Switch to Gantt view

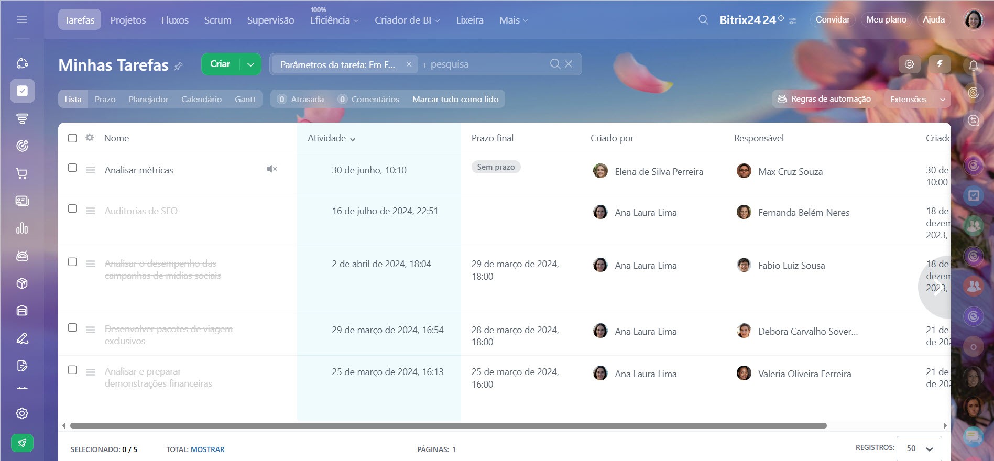pyautogui.click(x=245, y=99)
